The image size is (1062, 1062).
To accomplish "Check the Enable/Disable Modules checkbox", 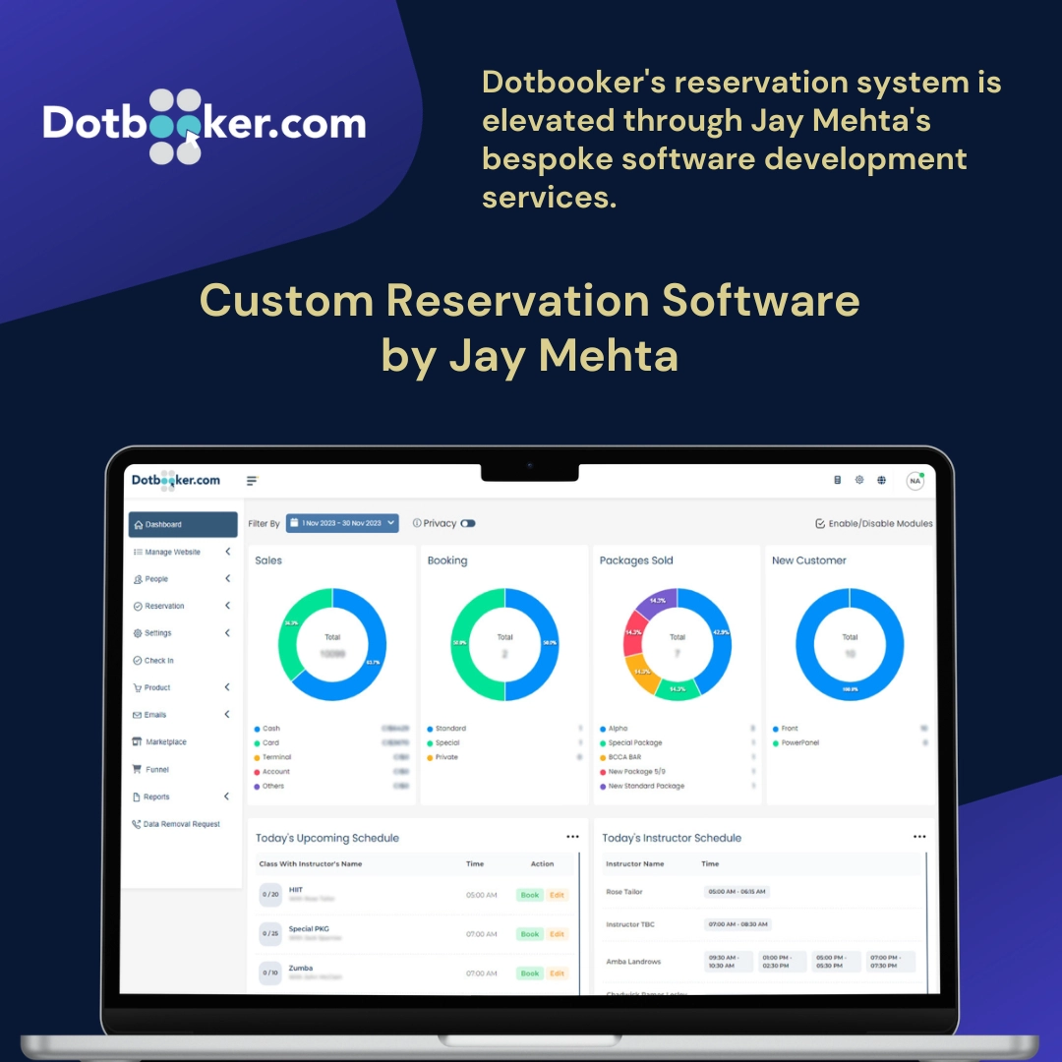I will coord(820,523).
